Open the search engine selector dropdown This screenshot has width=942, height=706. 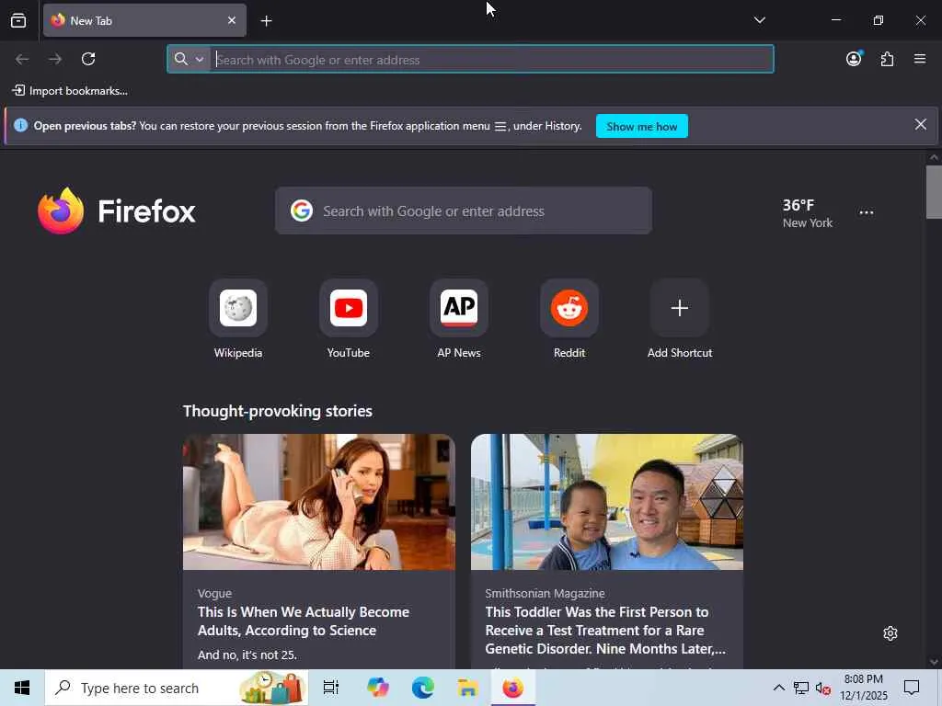click(x=190, y=59)
